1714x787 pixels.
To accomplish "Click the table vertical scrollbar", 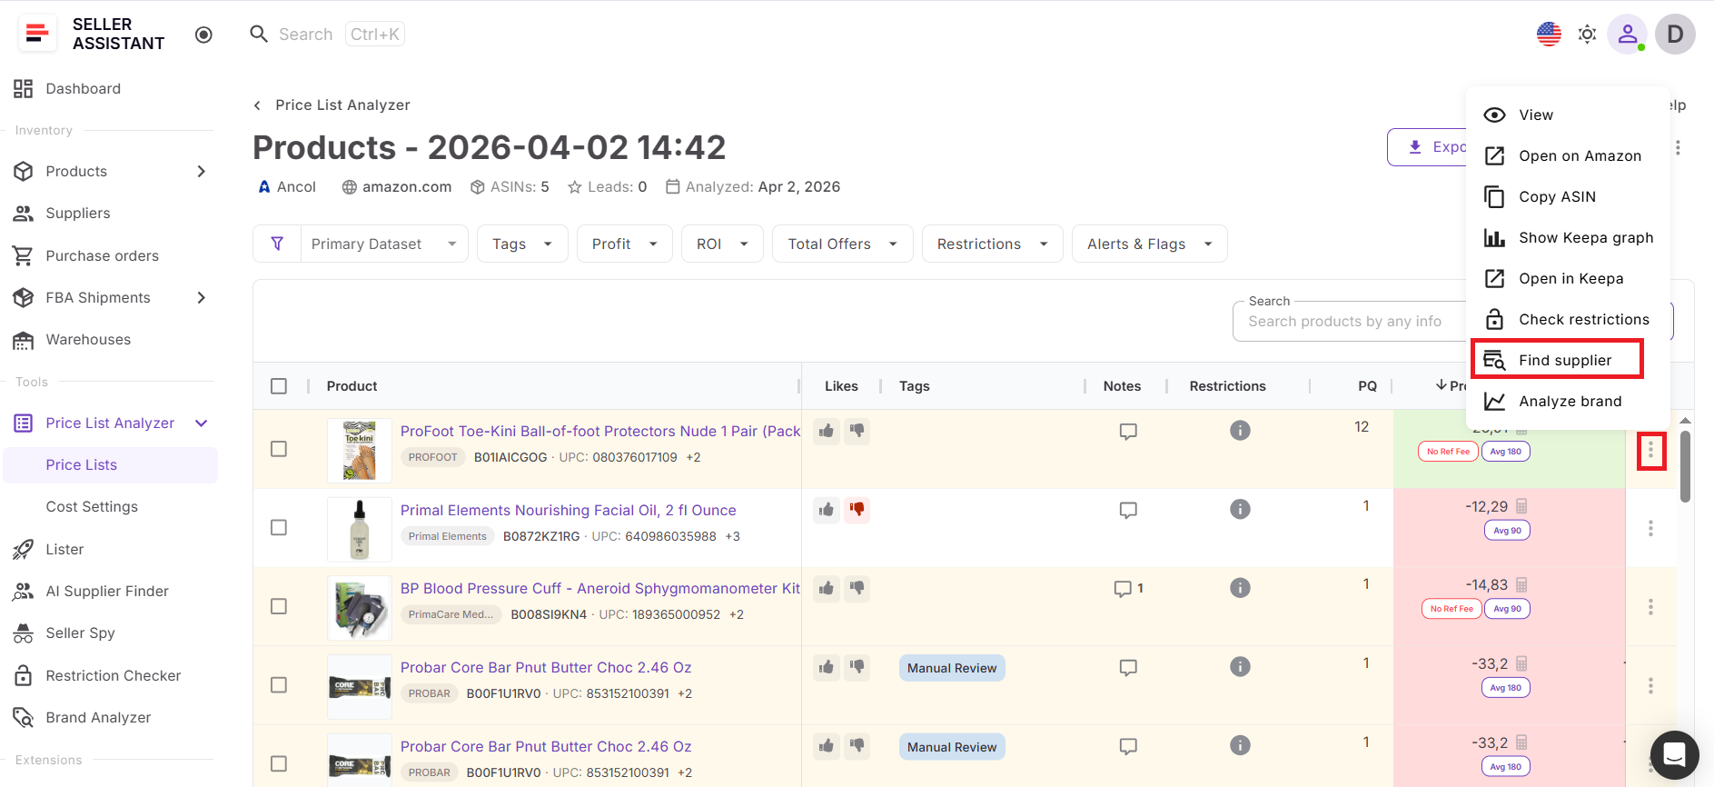I will point(1685,466).
